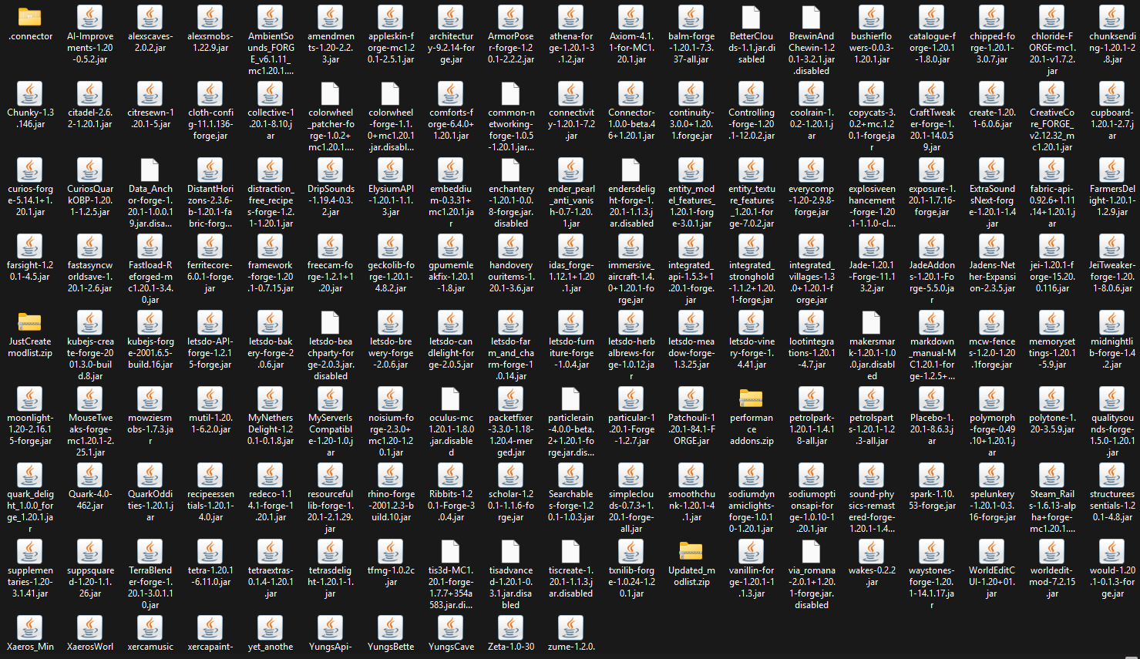Image resolution: width=1140 pixels, height=659 pixels.
Task: Click the architectury-9.2.14-forge jar icon
Action: coord(450,17)
